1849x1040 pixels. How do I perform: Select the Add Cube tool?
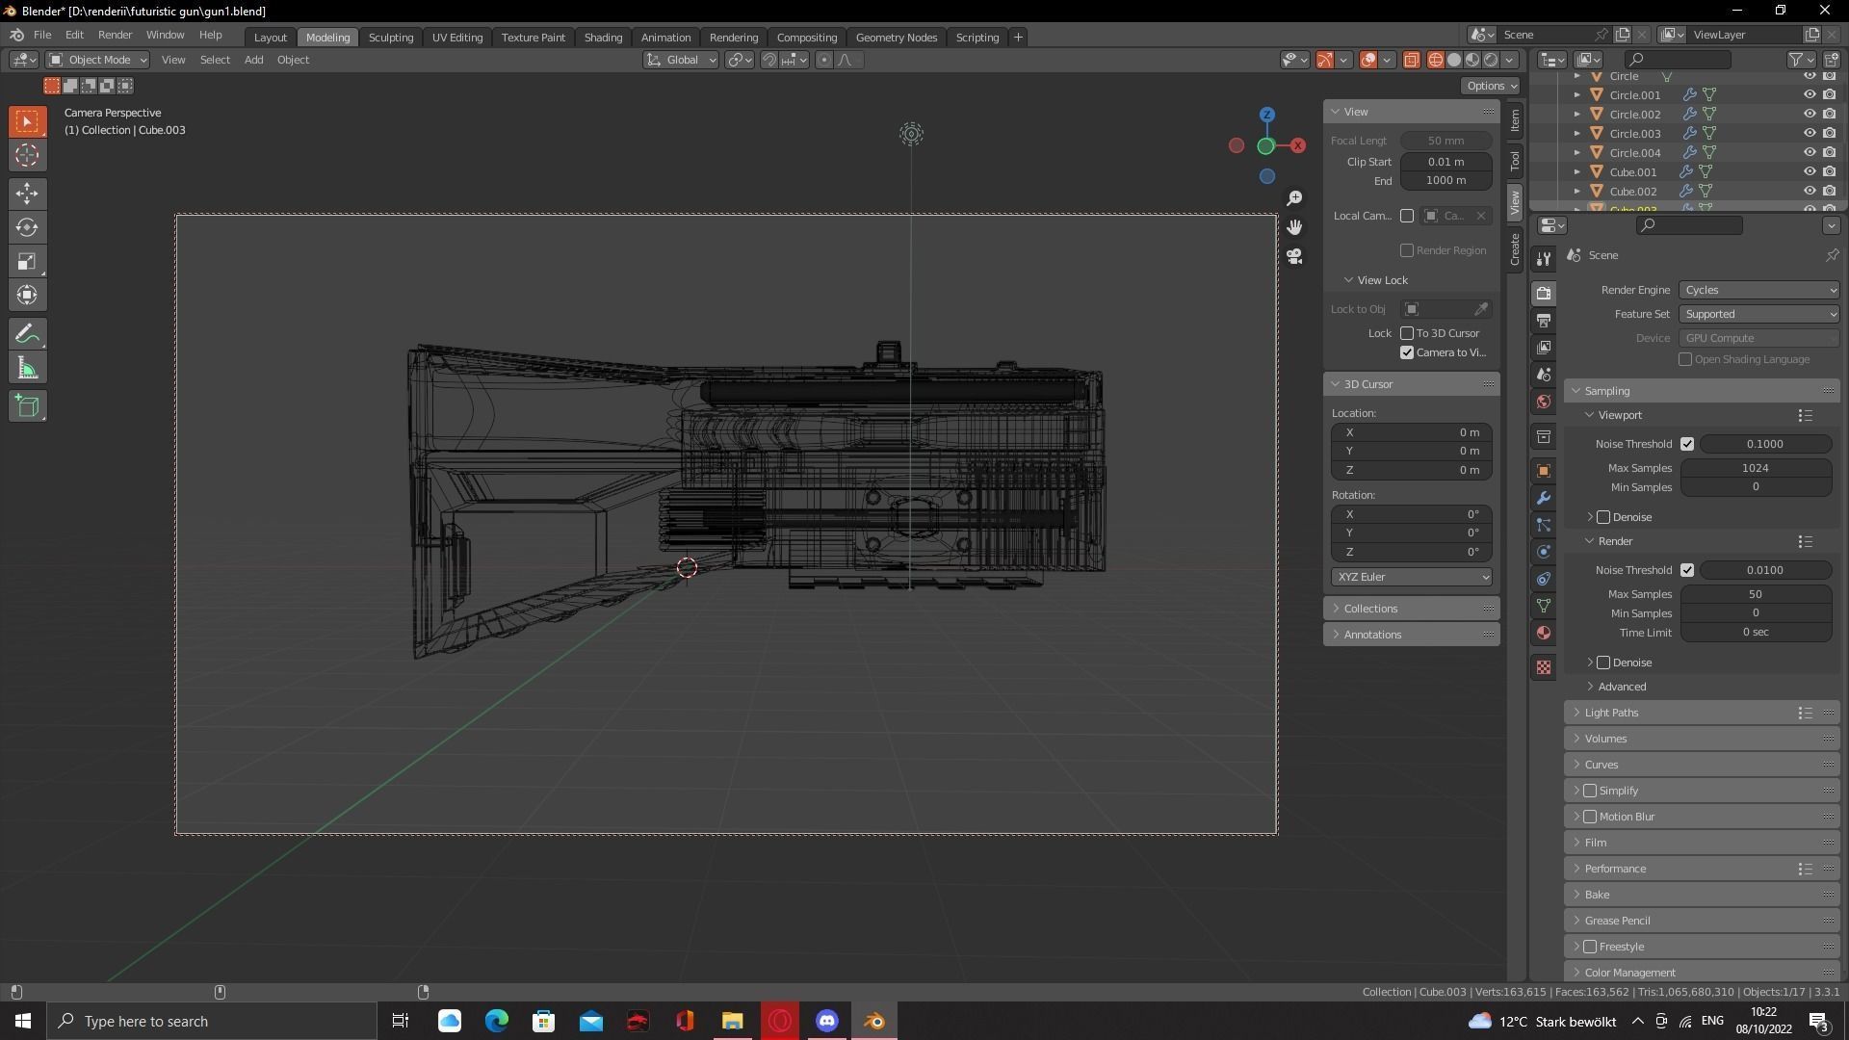point(27,405)
